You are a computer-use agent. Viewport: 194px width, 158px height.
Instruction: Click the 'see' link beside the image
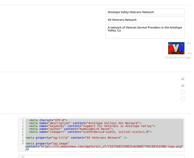189,43
